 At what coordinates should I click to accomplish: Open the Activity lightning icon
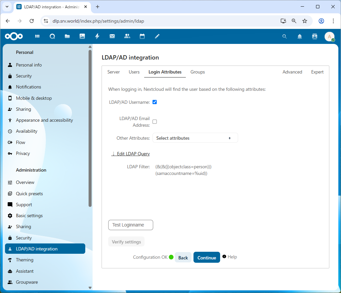(x=97, y=36)
